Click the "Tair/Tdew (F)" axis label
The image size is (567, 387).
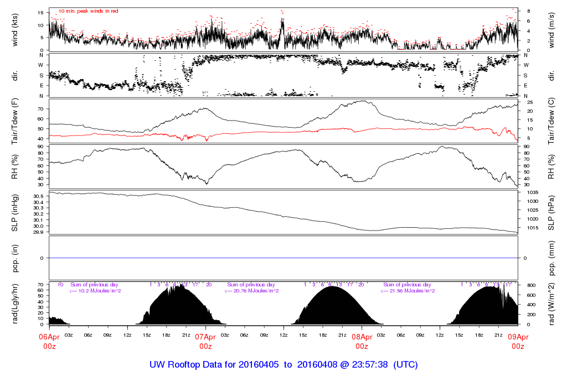coord(16,122)
